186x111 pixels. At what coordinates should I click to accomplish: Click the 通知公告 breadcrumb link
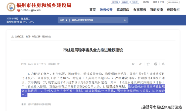(46, 37)
